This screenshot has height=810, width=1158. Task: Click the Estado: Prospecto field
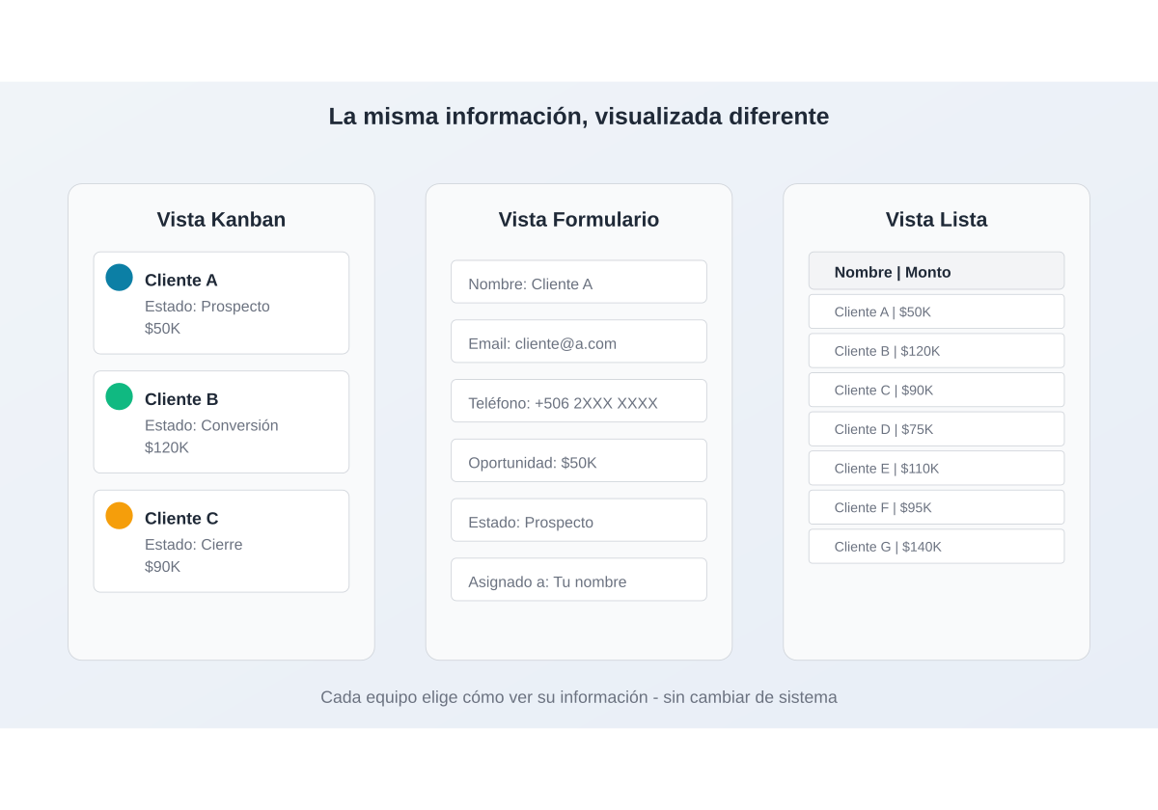(578, 521)
